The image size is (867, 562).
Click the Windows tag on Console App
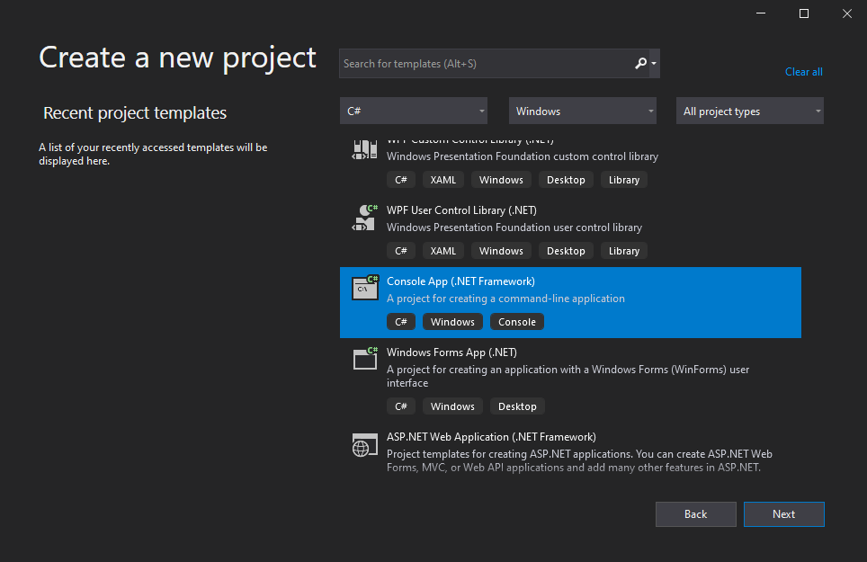point(453,322)
